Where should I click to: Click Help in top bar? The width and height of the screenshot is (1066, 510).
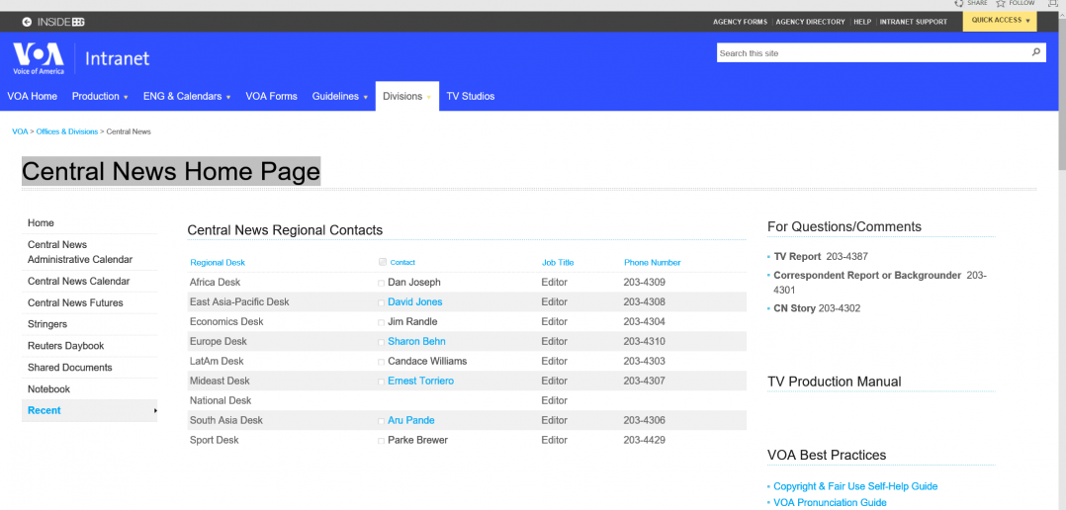[862, 22]
